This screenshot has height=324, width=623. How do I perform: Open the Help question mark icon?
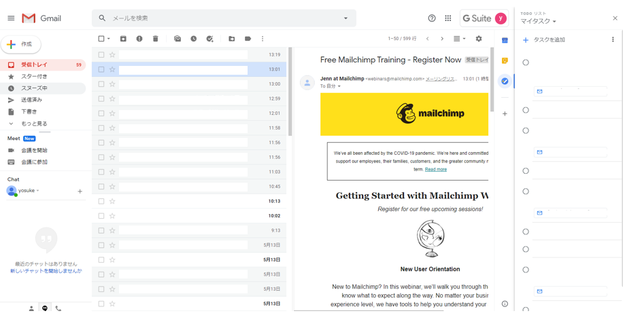[x=432, y=18]
